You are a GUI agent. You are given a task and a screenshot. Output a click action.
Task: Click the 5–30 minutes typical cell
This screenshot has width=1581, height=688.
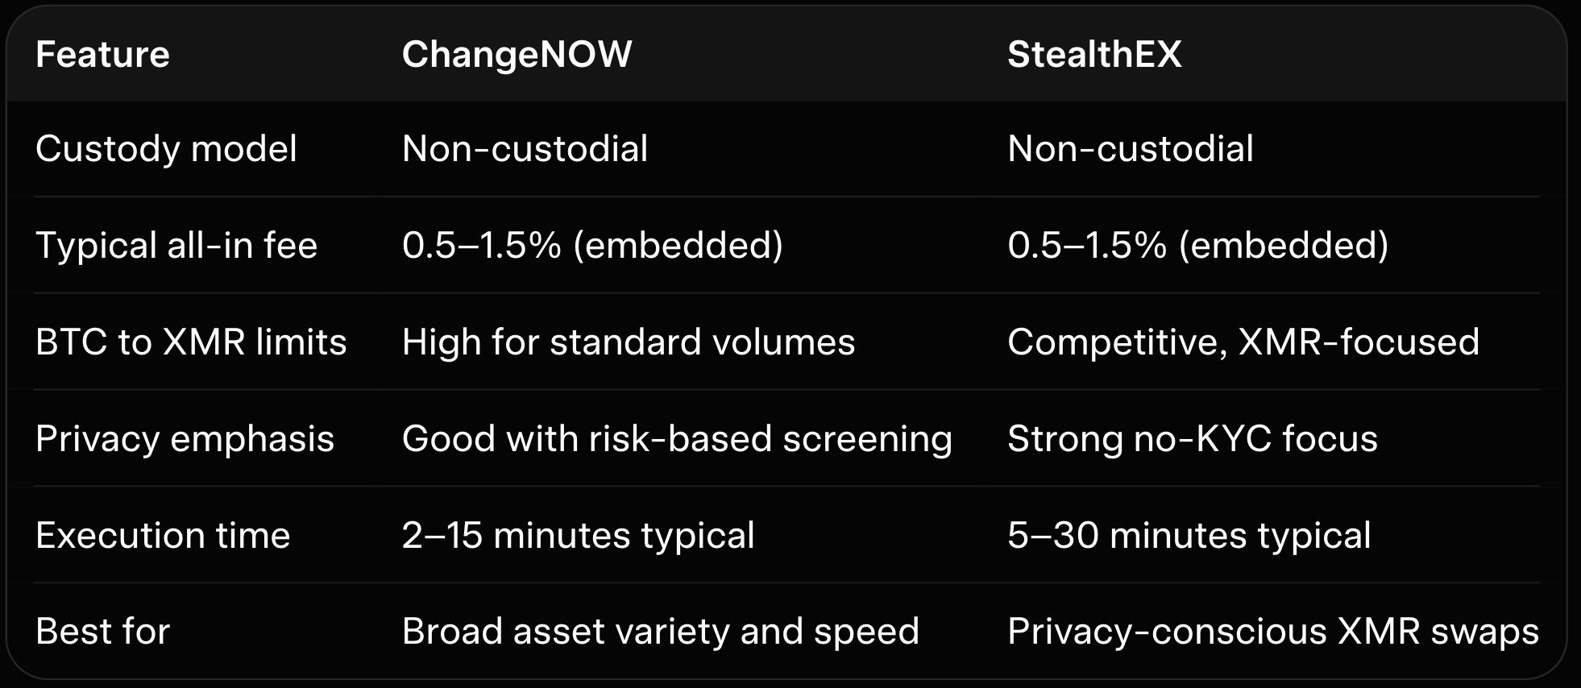tap(1189, 536)
